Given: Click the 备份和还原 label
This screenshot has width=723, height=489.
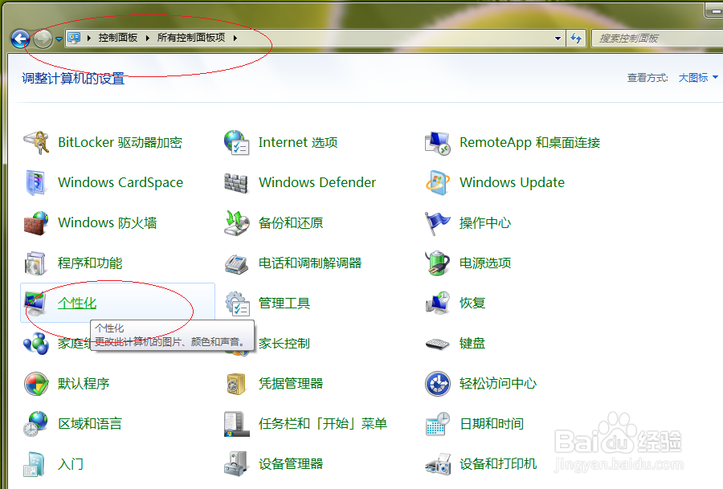Looking at the screenshot, I should pyautogui.click(x=291, y=223).
